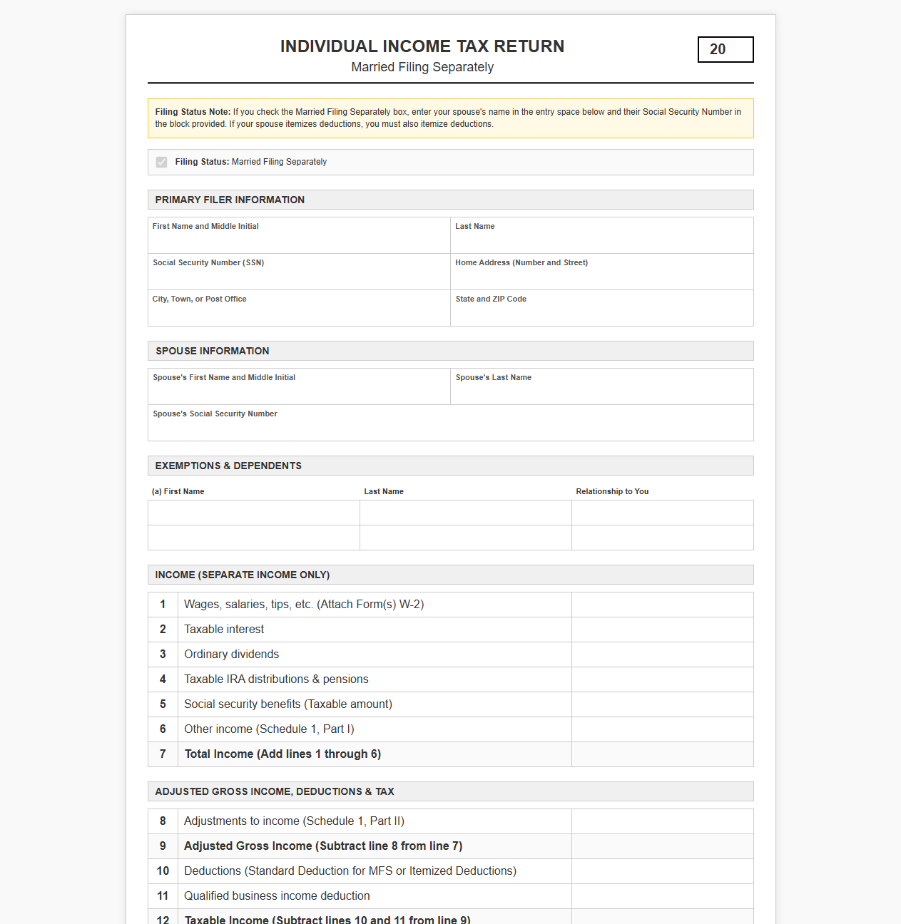Click 'Total Income (Add lines 1 through 6)' label
Viewport: 901px width, 924px height.
[282, 754]
